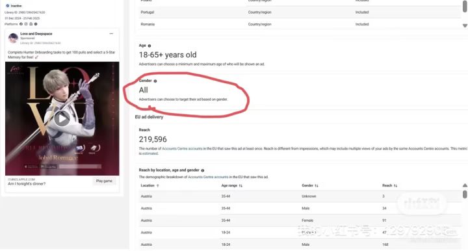468x251 pixels.
Task: Click the ad date range text
Action: pyautogui.click(x=22, y=18)
